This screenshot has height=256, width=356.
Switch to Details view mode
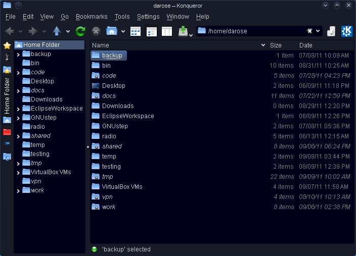[x=151, y=31]
